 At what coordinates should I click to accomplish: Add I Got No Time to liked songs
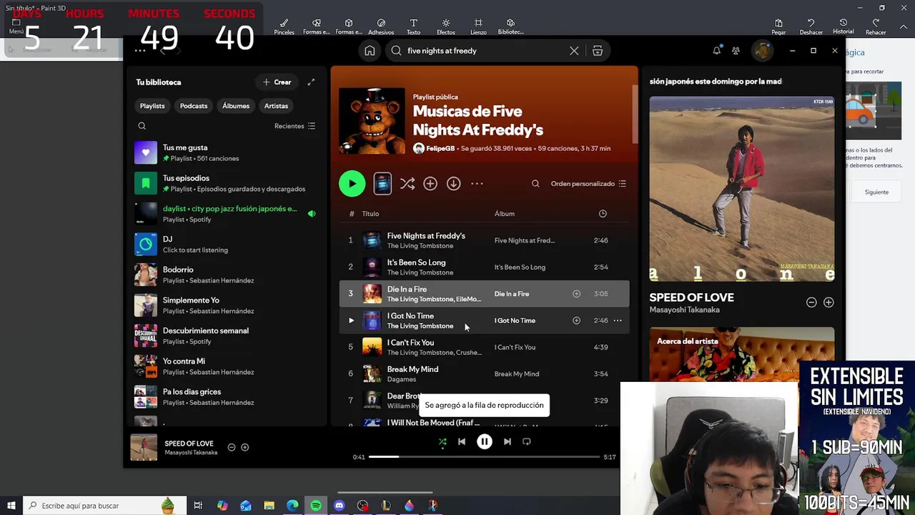pyautogui.click(x=576, y=320)
